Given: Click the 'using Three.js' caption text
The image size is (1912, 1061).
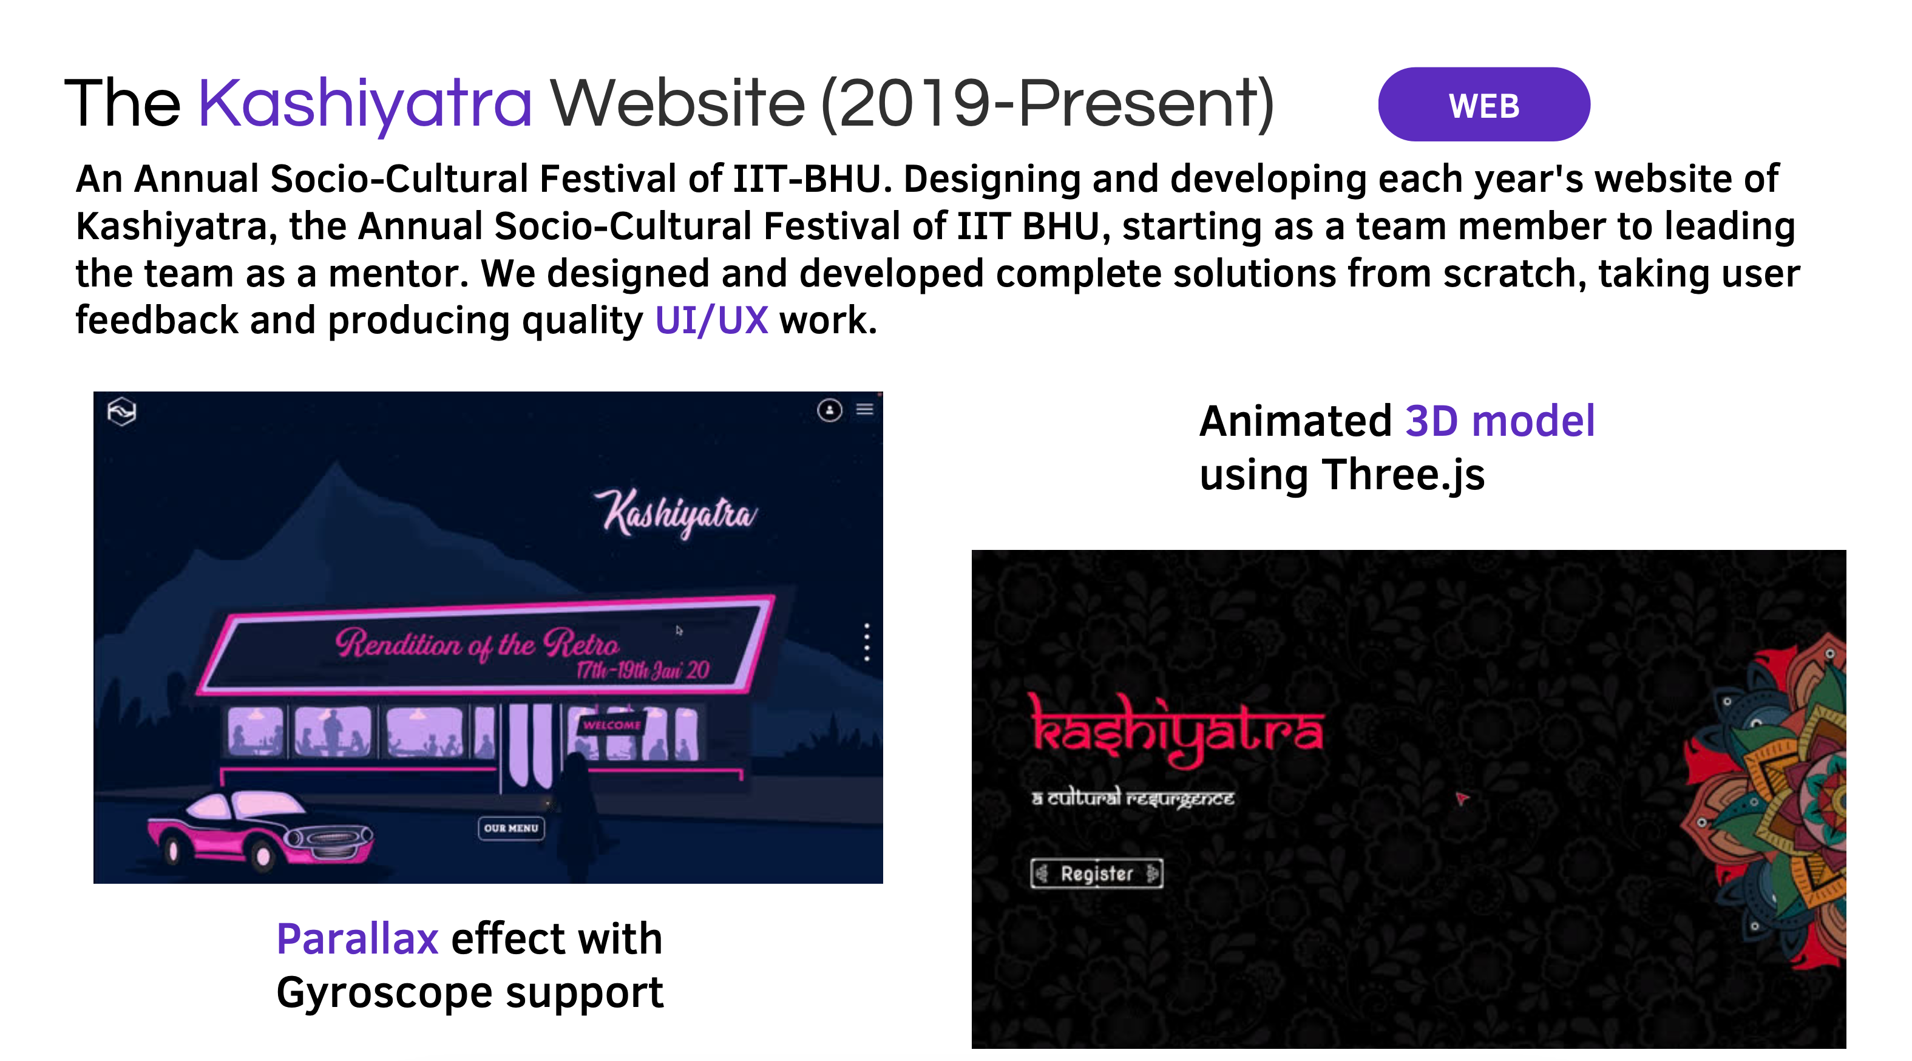Looking at the screenshot, I should click(1342, 475).
